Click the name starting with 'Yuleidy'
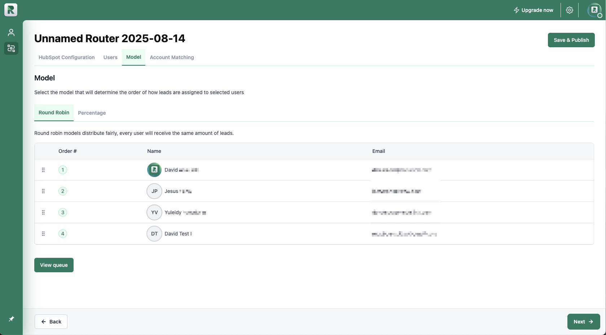 coord(185,212)
